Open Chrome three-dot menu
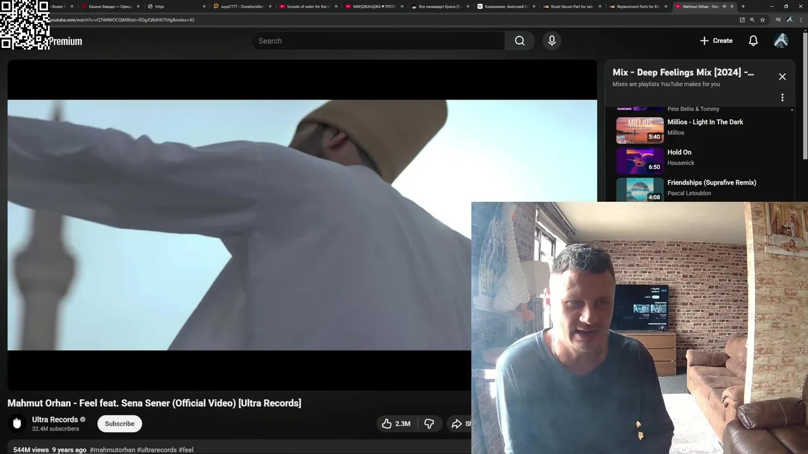Viewport: 808px width, 454px height. pos(800,20)
